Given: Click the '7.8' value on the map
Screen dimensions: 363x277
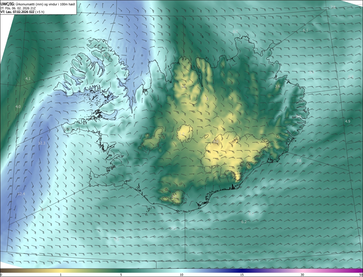Looking at the screenshot, I should pos(333,7).
